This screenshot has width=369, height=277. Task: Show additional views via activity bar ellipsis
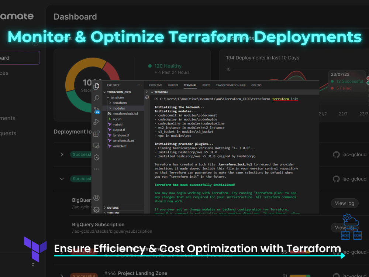point(96,169)
